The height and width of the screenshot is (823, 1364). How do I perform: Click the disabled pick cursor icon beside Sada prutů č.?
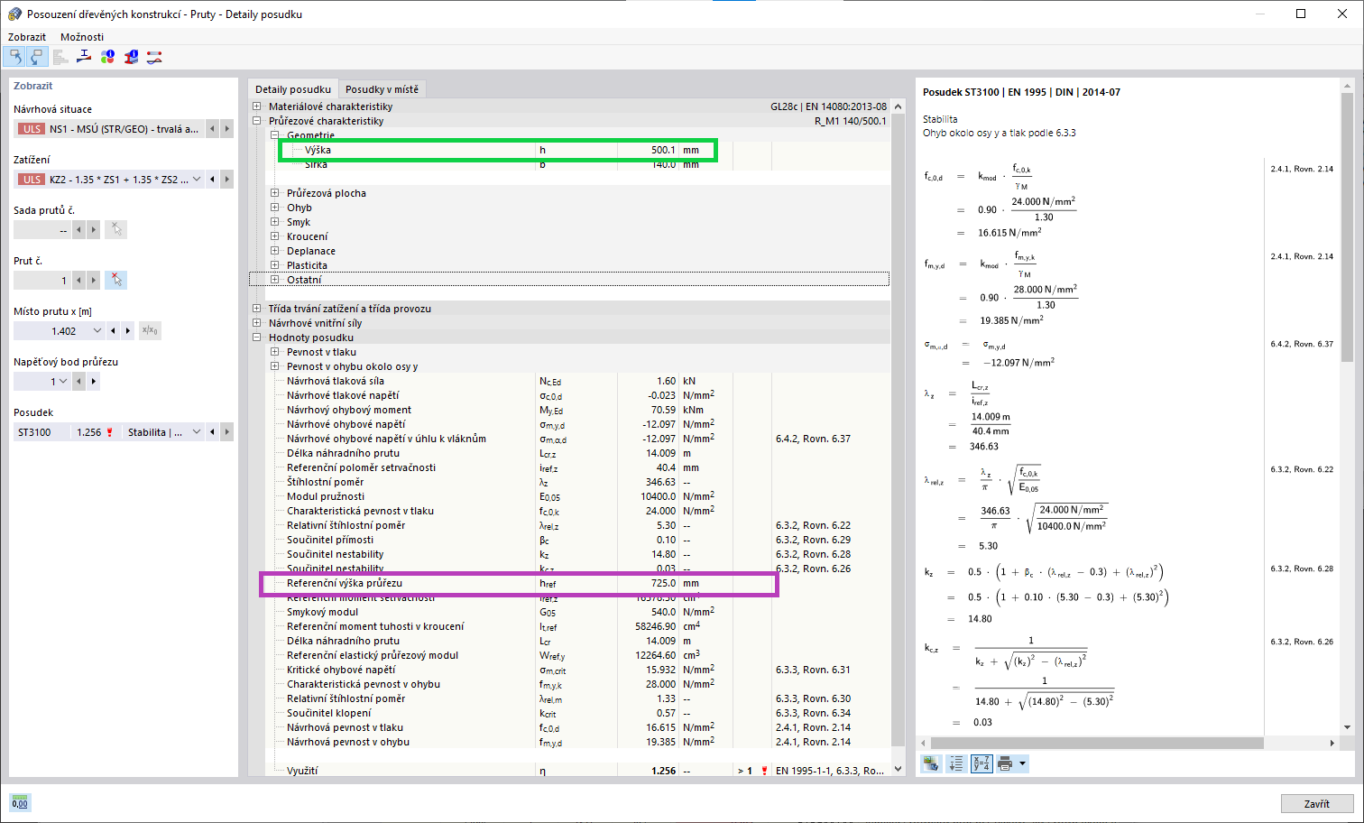[115, 229]
